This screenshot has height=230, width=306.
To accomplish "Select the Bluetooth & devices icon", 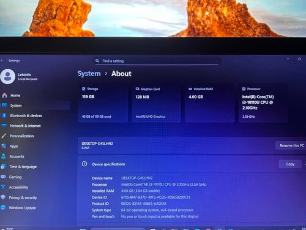I will (4, 115).
